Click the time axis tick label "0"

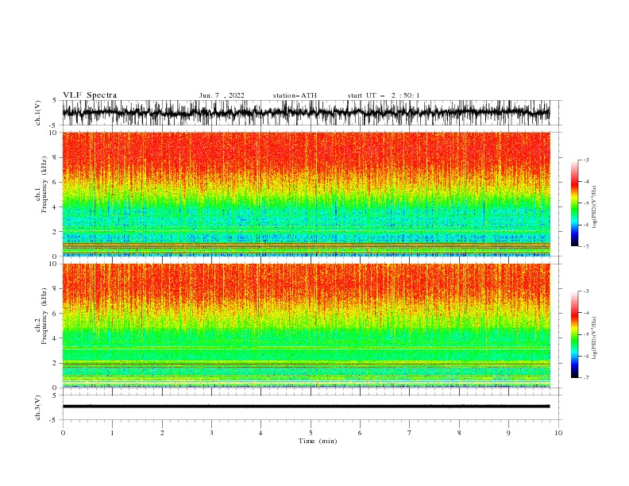(63, 433)
